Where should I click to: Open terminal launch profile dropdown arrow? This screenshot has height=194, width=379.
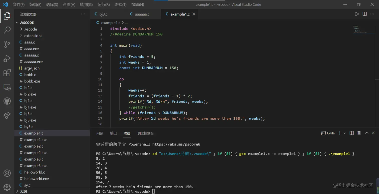[345, 133]
